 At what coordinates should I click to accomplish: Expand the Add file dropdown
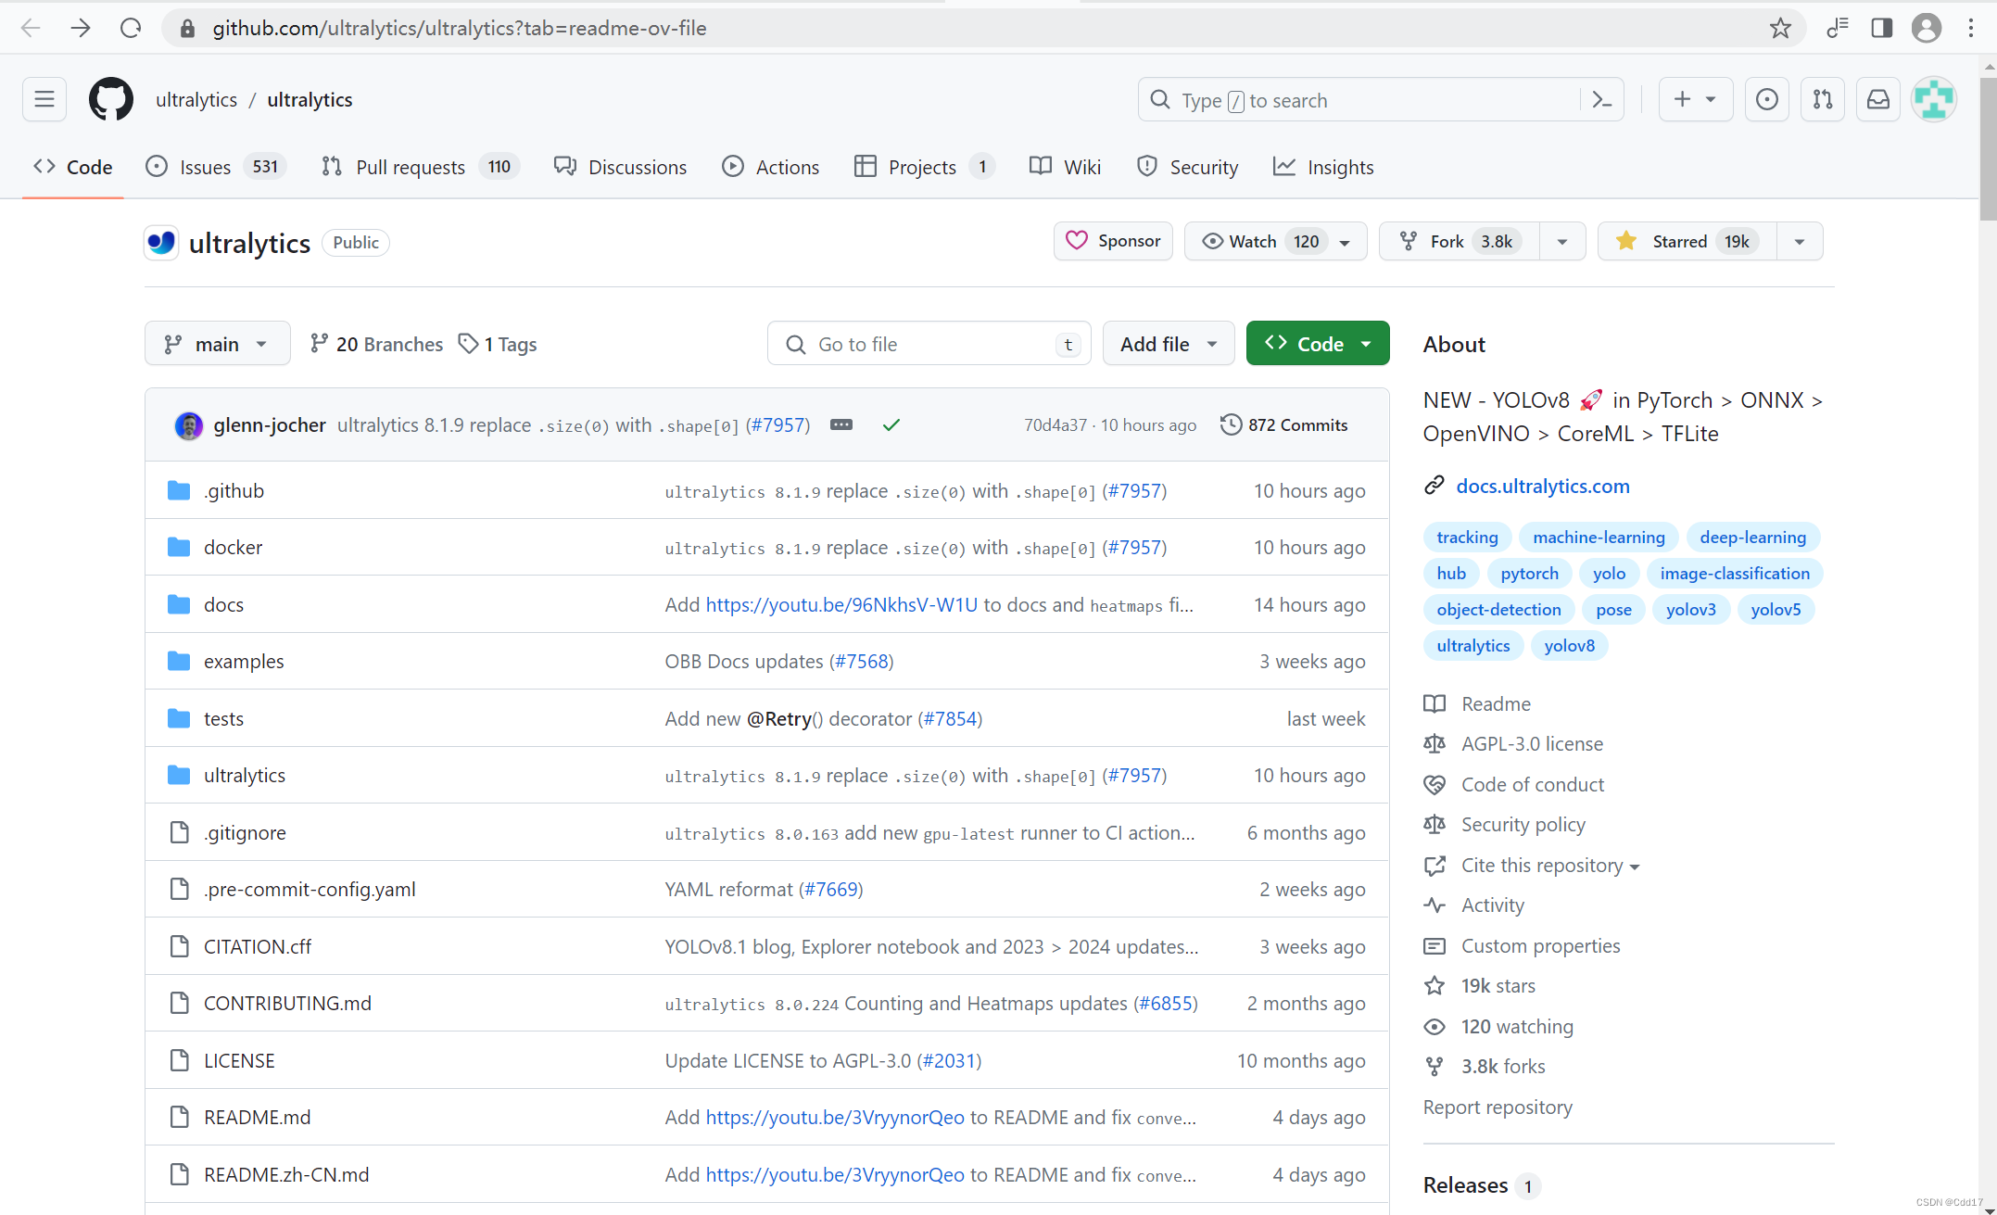(1168, 344)
